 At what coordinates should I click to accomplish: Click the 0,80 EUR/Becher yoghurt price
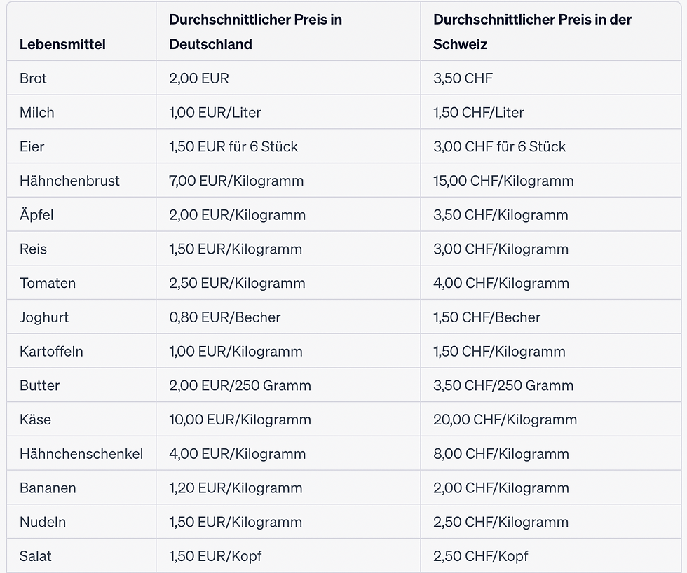[x=225, y=317]
